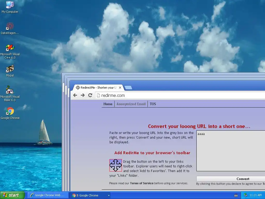Select the Microsoft Visual Basic 6.0 shortcut
Screen dimensions: 265x199
tap(10, 94)
